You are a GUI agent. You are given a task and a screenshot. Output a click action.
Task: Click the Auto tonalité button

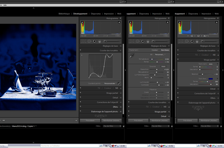coord(164,66)
